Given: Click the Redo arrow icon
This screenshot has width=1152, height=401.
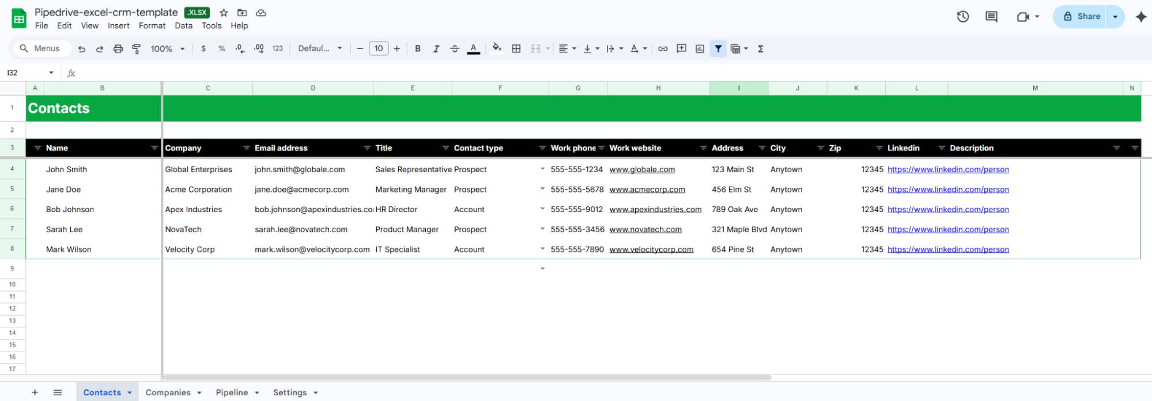Looking at the screenshot, I should point(100,49).
